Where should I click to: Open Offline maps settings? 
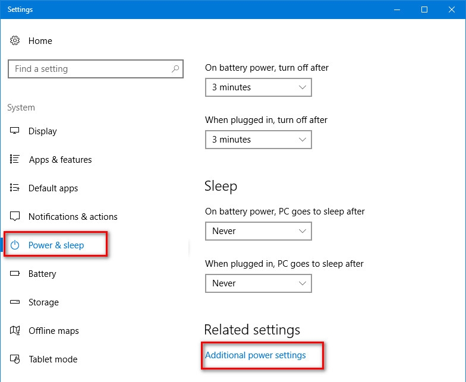pyautogui.click(x=53, y=330)
